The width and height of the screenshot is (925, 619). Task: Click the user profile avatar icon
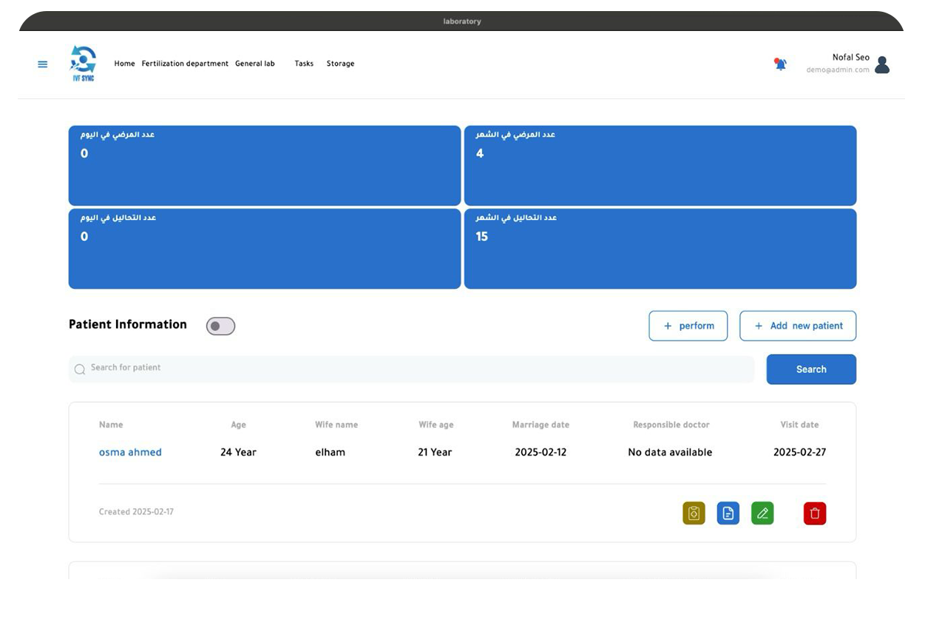tap(881, 65)
